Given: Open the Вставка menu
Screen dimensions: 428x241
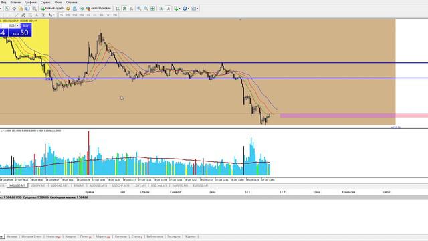Looking at the screenshot, I should [x=15, y=2].
